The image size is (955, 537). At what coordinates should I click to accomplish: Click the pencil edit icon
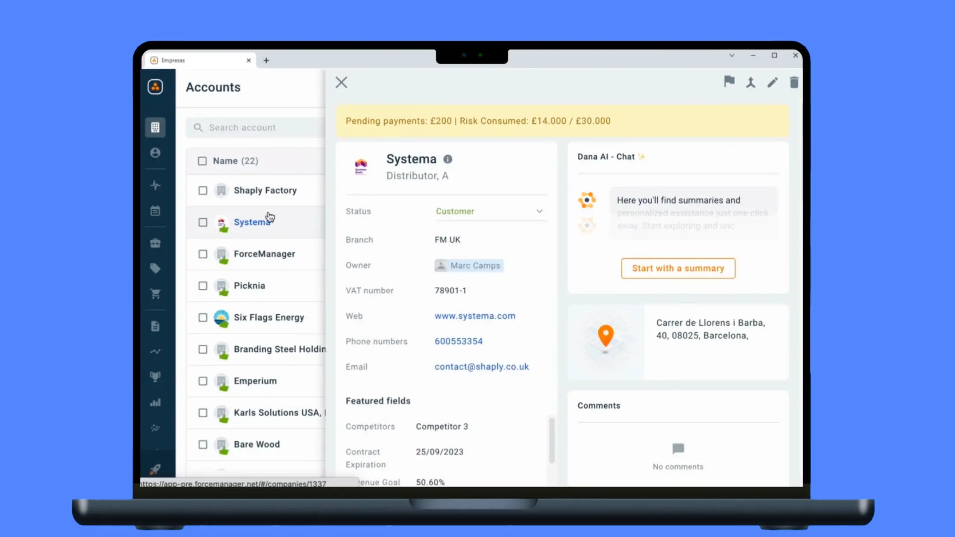coord(772,82)
